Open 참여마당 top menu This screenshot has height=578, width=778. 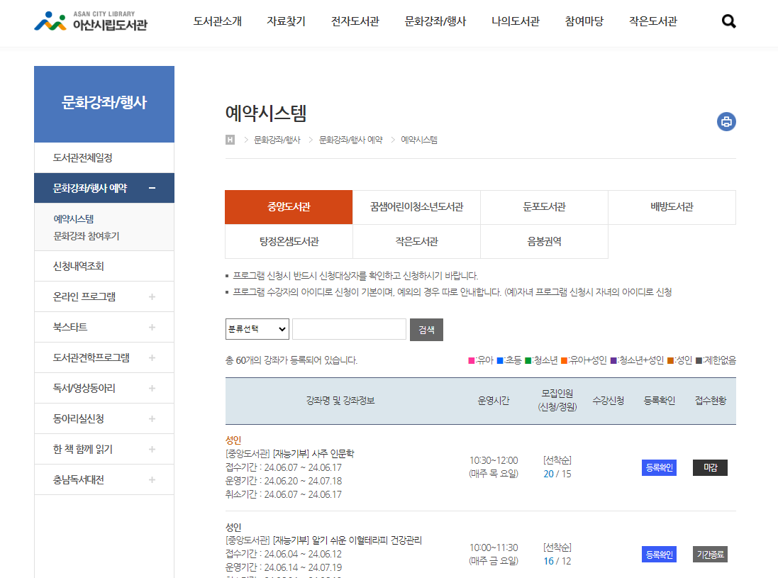[x=584, y=21]
